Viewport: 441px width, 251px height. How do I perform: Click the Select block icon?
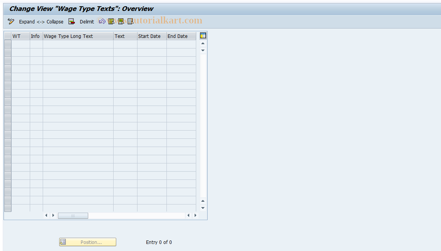click(x=121, y=22)
